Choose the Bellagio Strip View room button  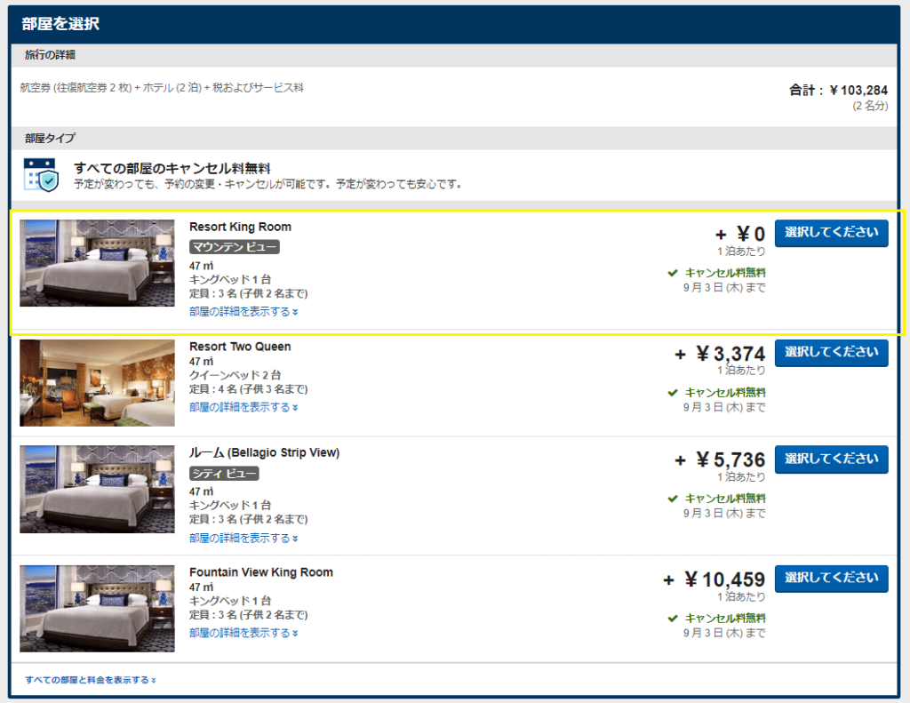pos(831,459)
